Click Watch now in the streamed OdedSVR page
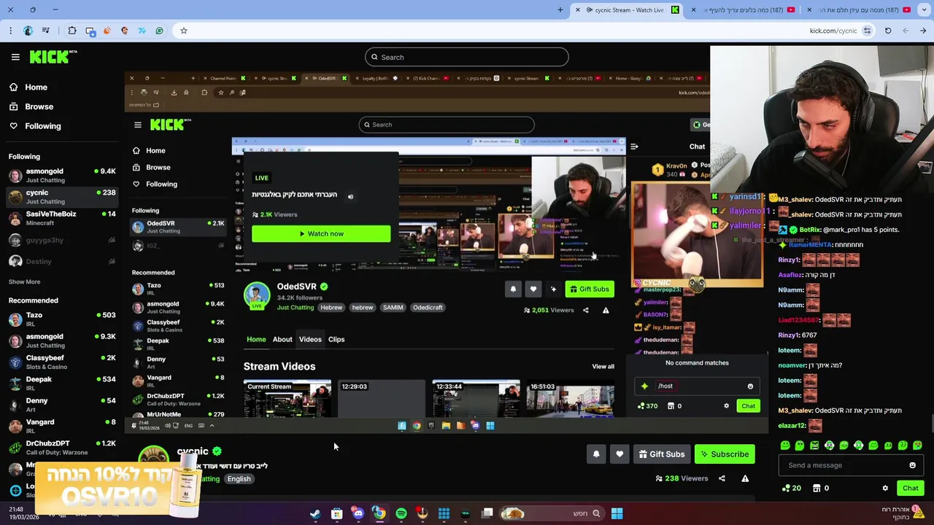The width and height of the screenshot is (934, 525). click(321, 233)
